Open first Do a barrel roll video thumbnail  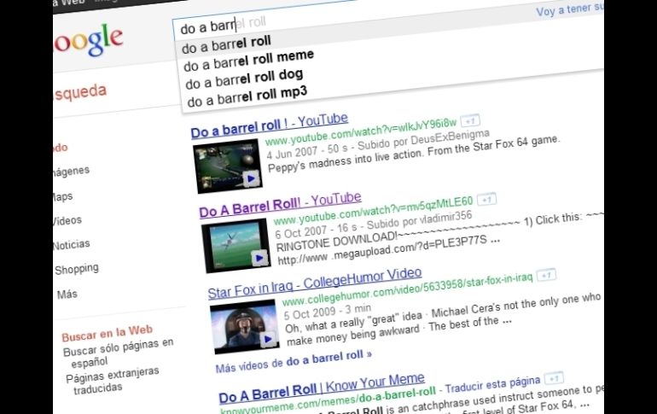227,166
